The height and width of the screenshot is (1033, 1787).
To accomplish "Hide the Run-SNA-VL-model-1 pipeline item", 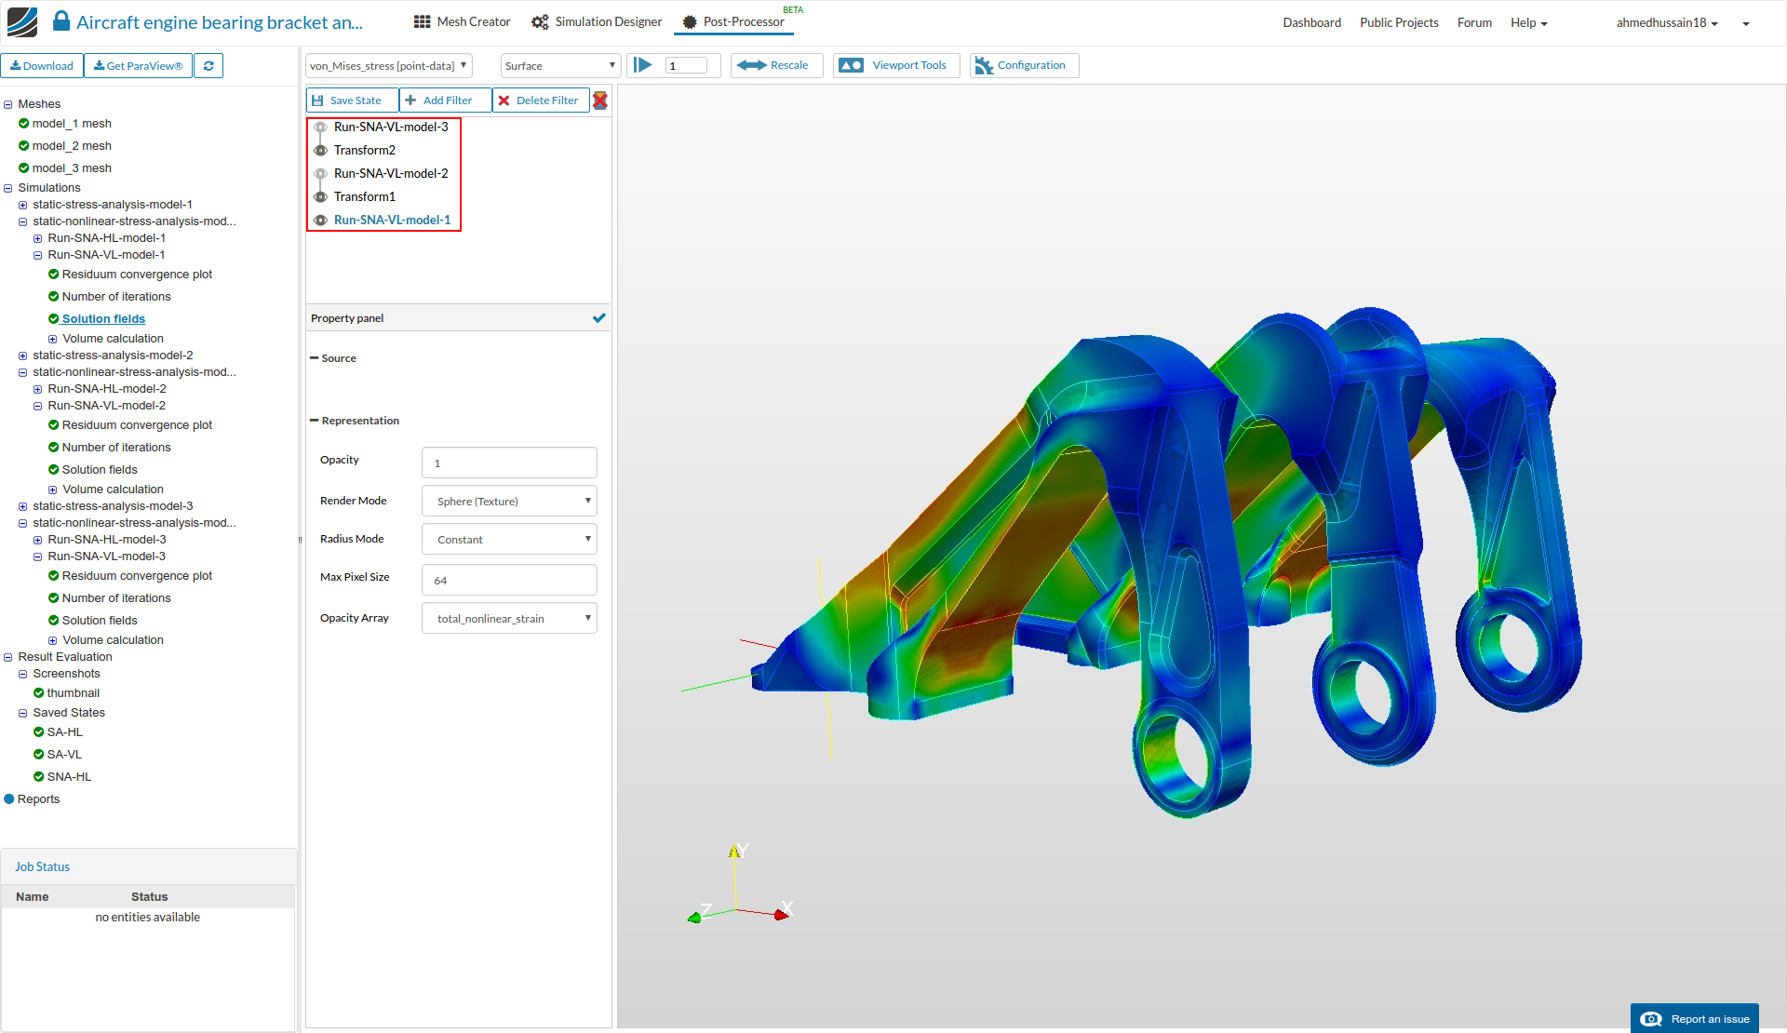I will click(x=320, y=221).
